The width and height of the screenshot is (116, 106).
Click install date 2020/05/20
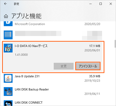92,24
